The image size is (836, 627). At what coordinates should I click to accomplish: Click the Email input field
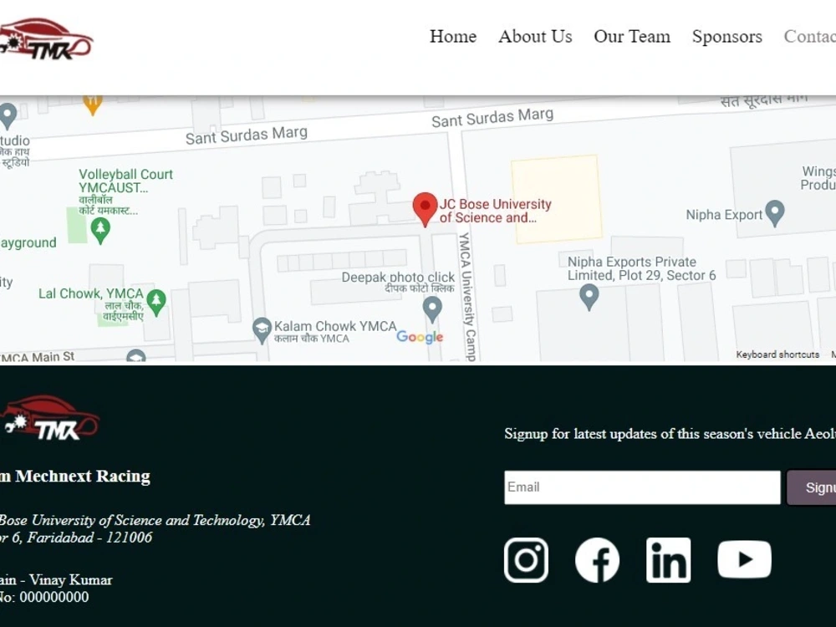click(642, 487)
